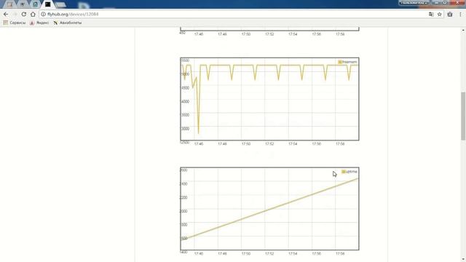Open the browser home page

pos(33,15)
